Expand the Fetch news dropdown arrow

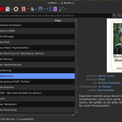tap(12, 9)
